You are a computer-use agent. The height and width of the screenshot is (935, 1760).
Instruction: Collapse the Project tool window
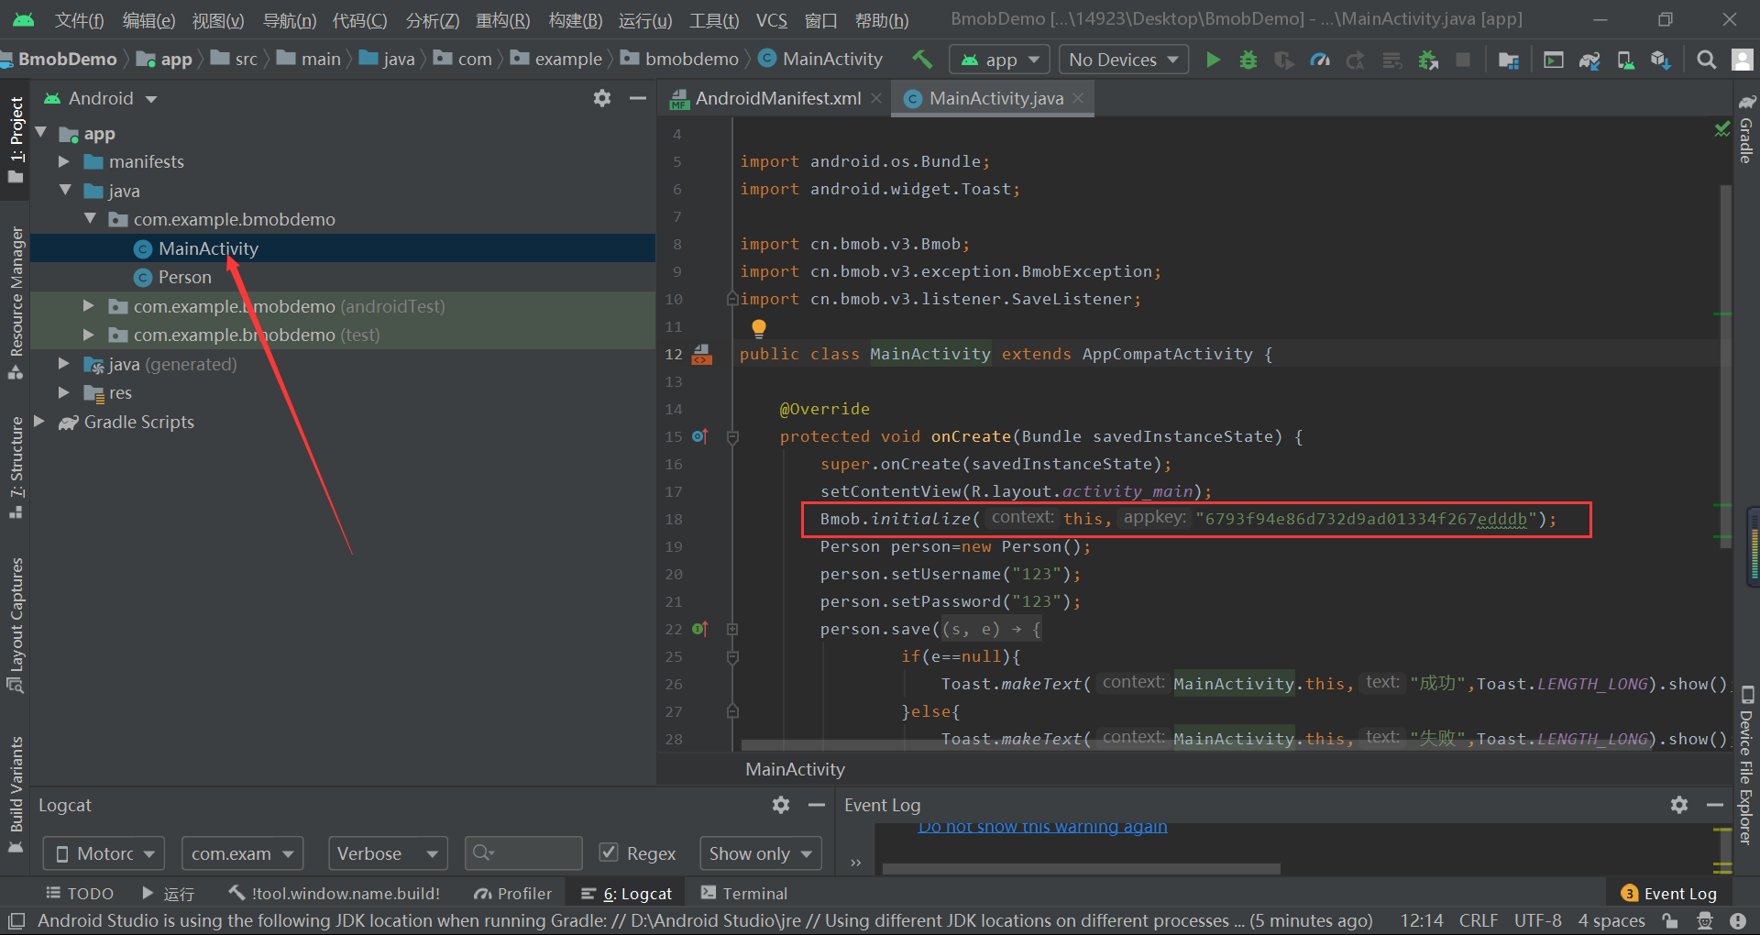(638, 98)
